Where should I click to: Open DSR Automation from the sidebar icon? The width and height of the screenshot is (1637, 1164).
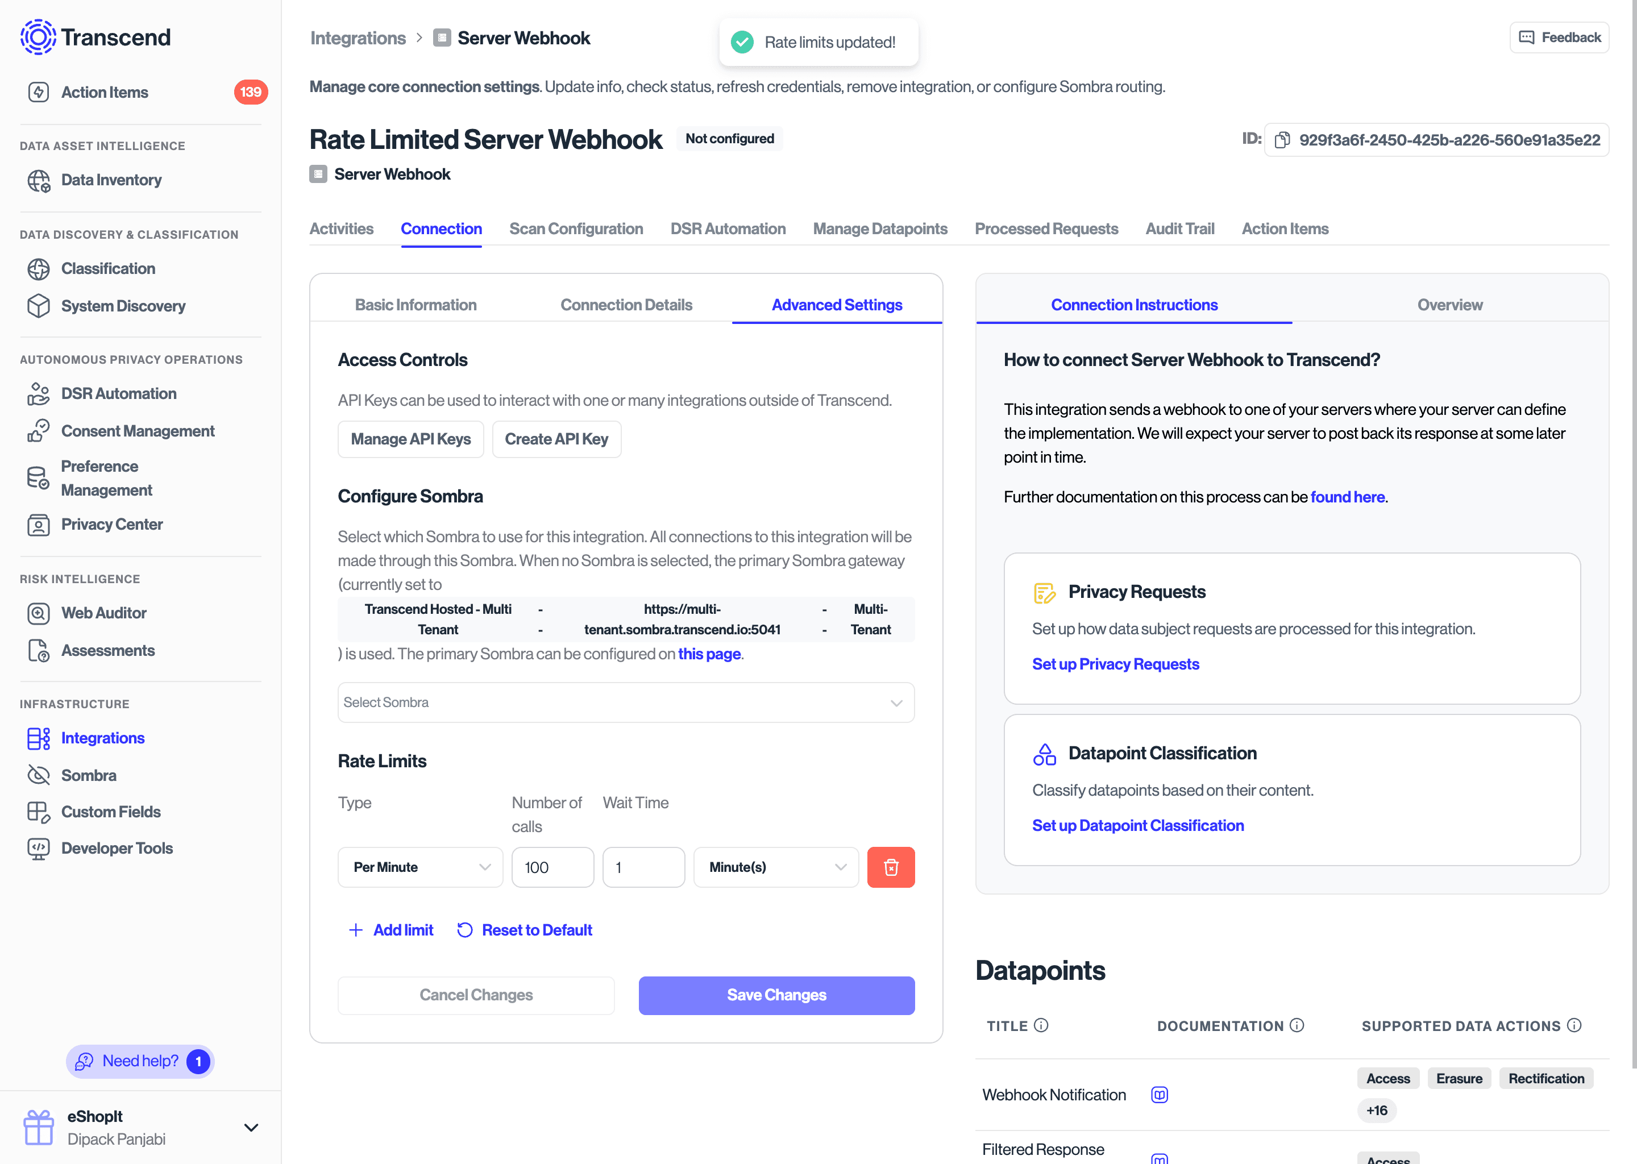tap(38, 393)
